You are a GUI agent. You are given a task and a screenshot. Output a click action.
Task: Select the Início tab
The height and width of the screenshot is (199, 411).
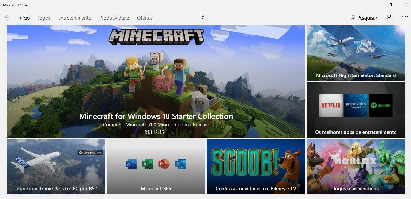pos(24,18)
